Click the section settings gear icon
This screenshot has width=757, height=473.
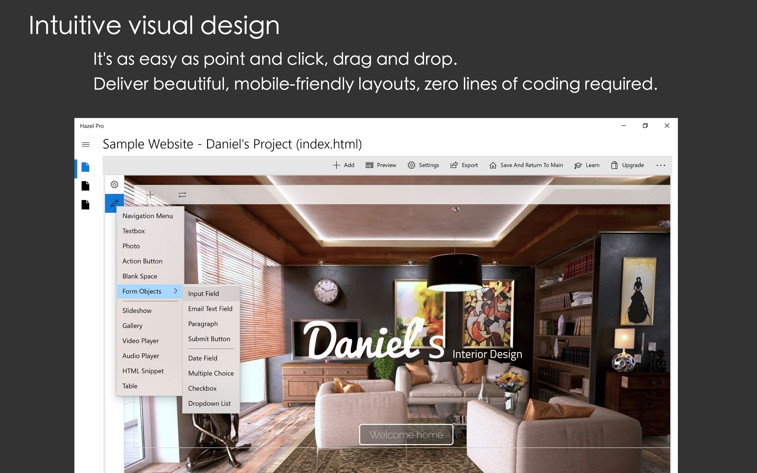click(x=115, y=184)
